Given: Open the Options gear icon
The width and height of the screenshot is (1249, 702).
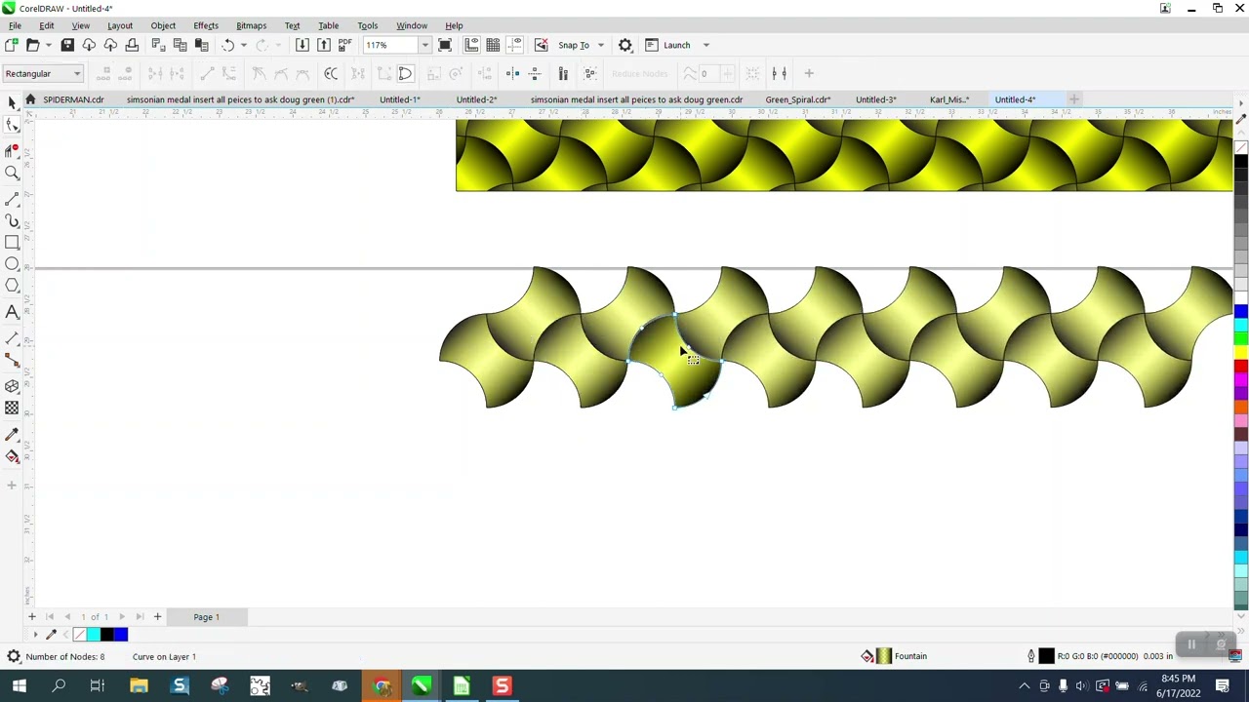Looking at the screenshot, I should 625,45.
